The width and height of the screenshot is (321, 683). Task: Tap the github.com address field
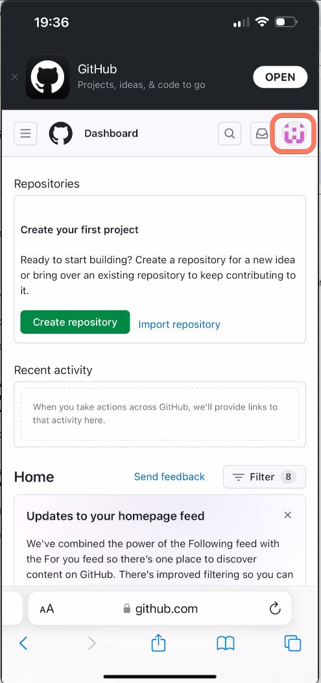point(160,608)
